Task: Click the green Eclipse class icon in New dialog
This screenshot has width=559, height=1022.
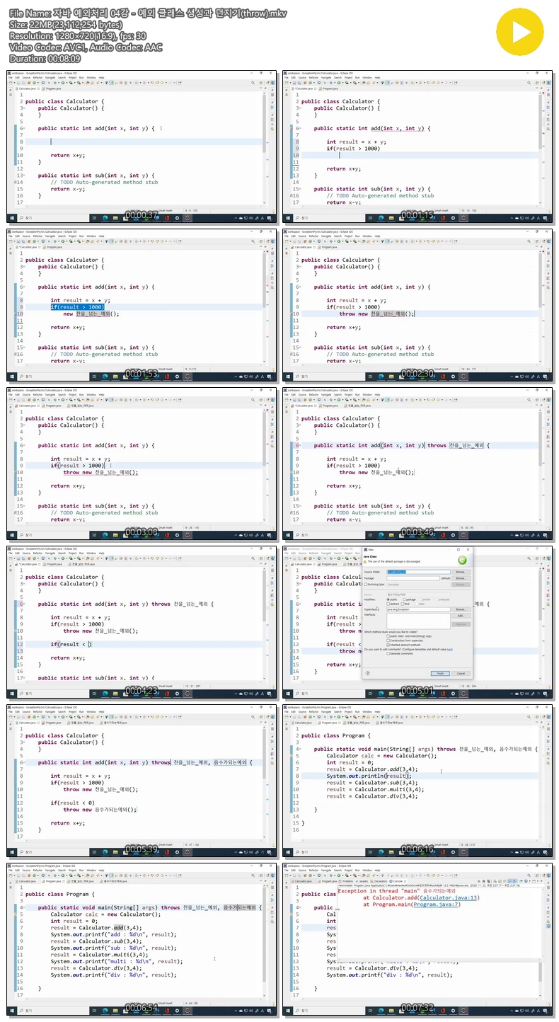Action: 461,560
